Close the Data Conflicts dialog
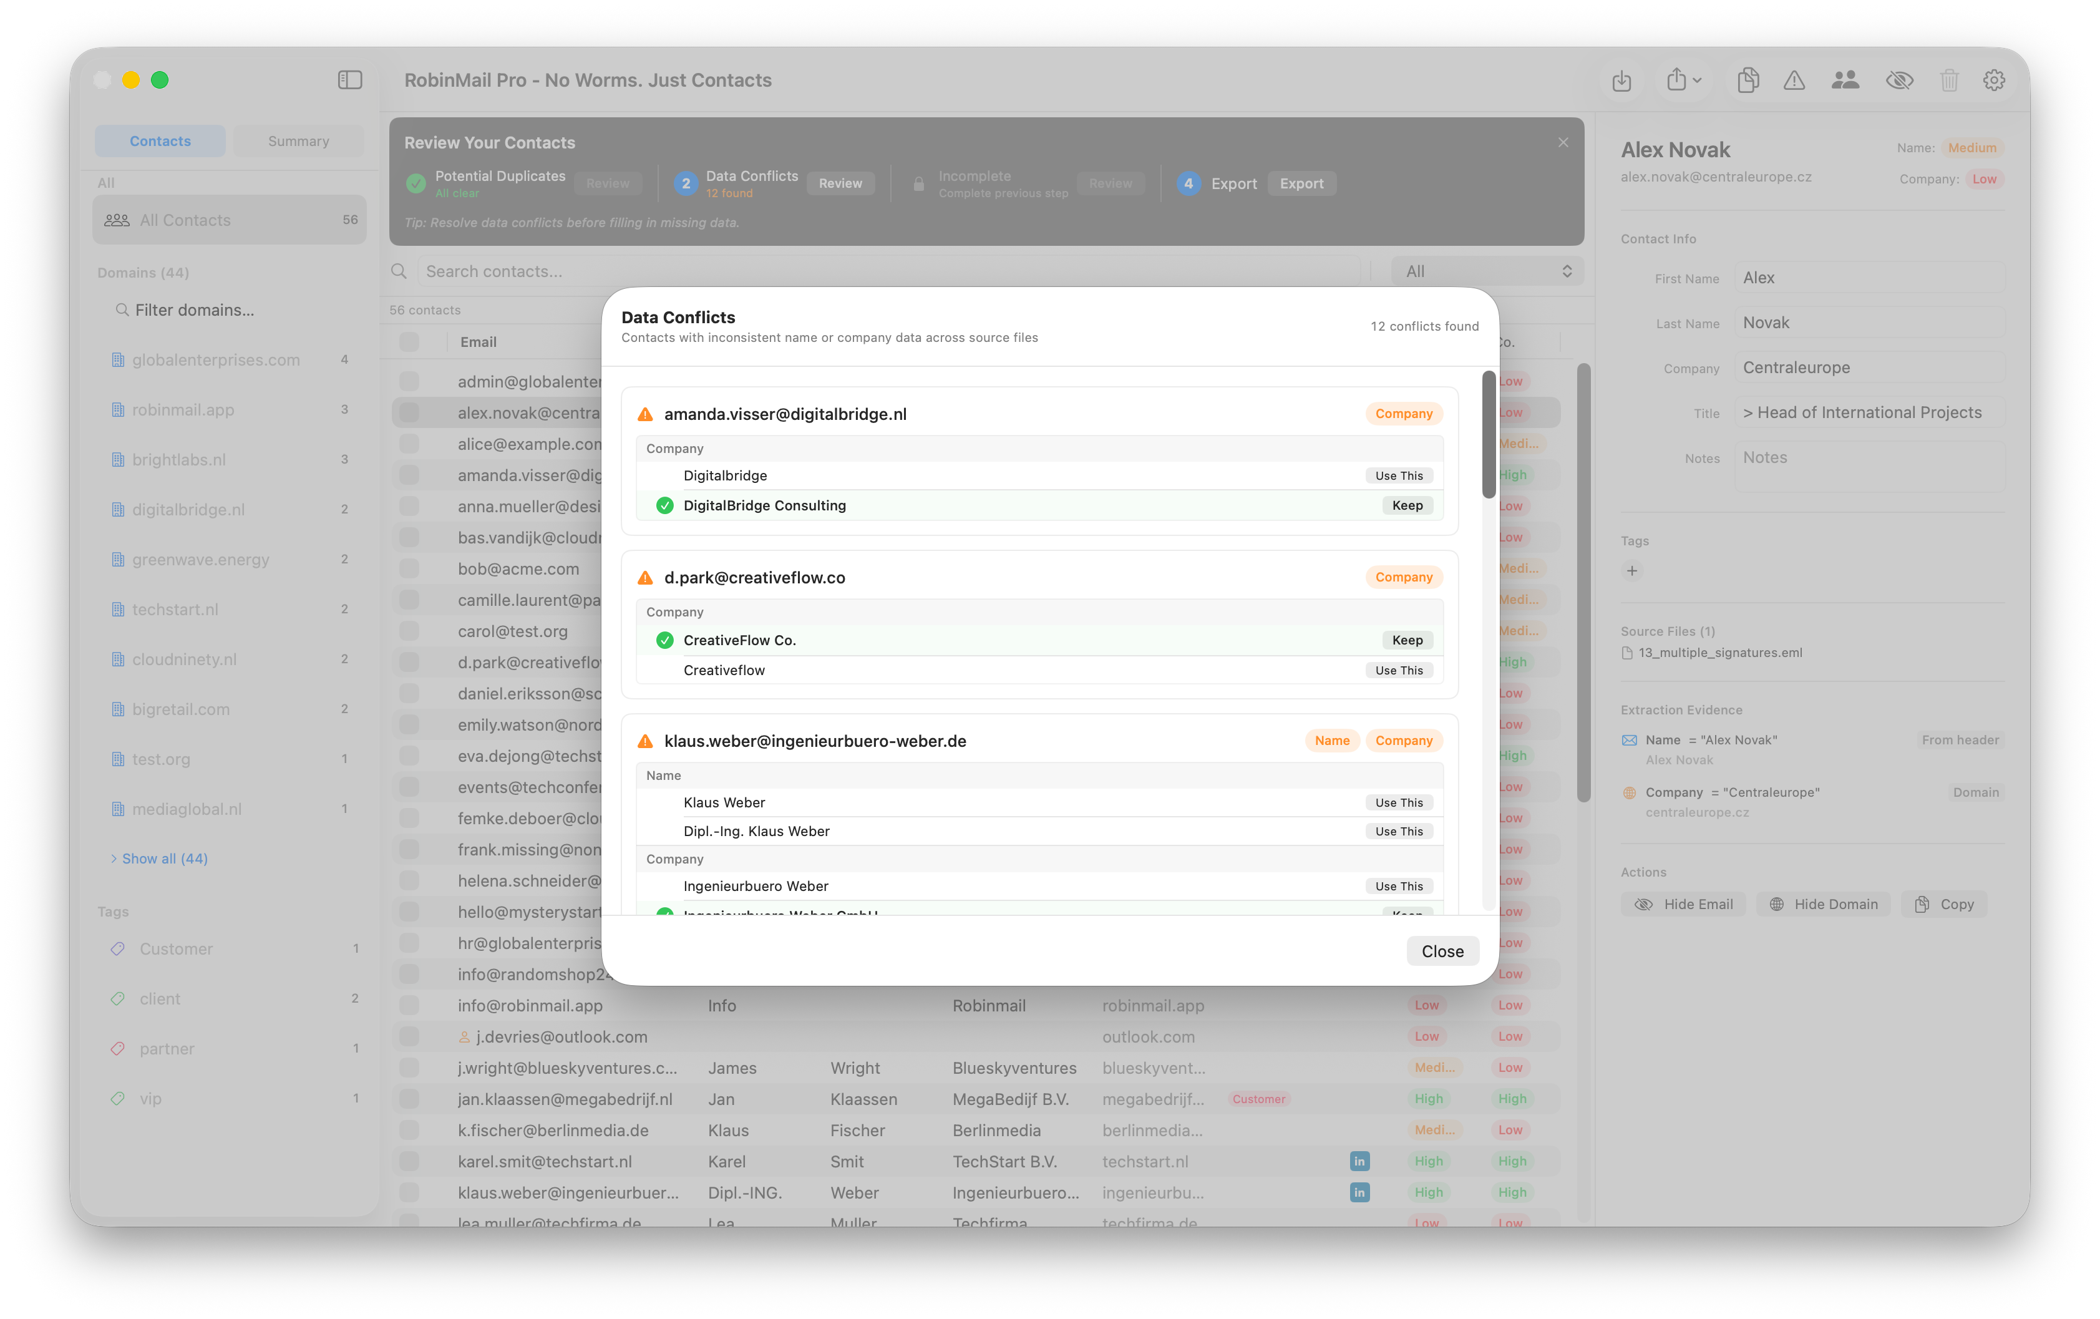The width and height of the screenshot is (2100, 1319). coord(1442,951)
